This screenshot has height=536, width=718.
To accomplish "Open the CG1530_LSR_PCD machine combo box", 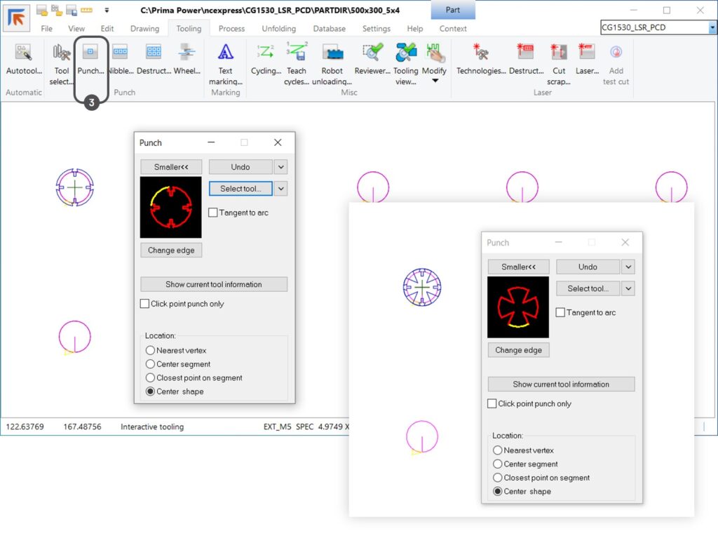I will 658,28.
